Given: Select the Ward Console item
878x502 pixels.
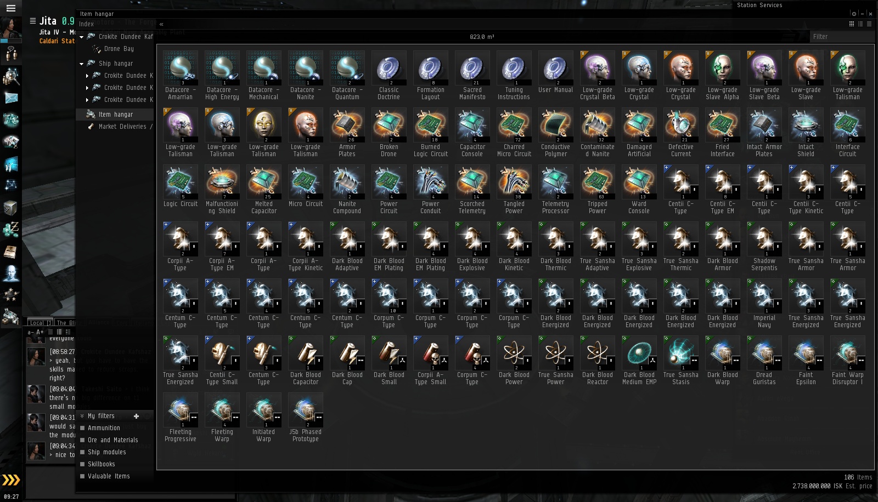Looking at the screenshot, I should click(x=639, y=190).
